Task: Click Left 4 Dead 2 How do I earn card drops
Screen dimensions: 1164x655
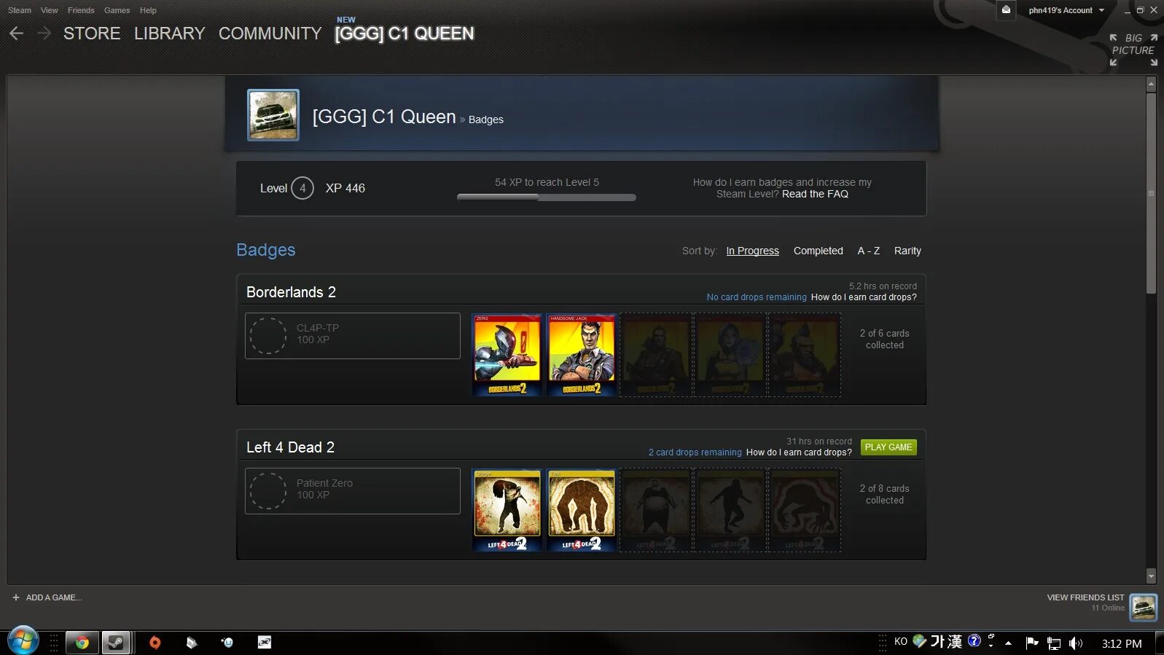Action: (799, 452)
